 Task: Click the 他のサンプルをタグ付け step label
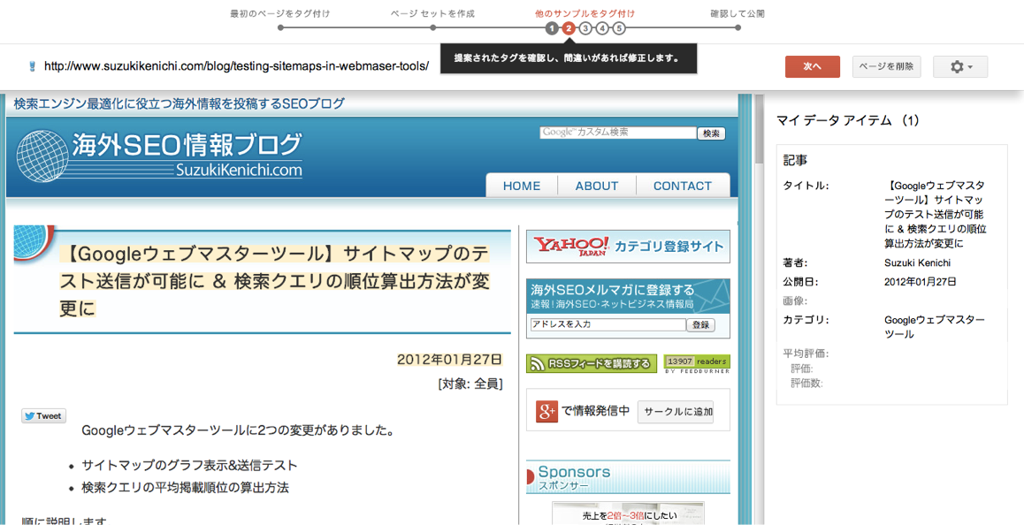pyautogui.click(x=585, y=13)
